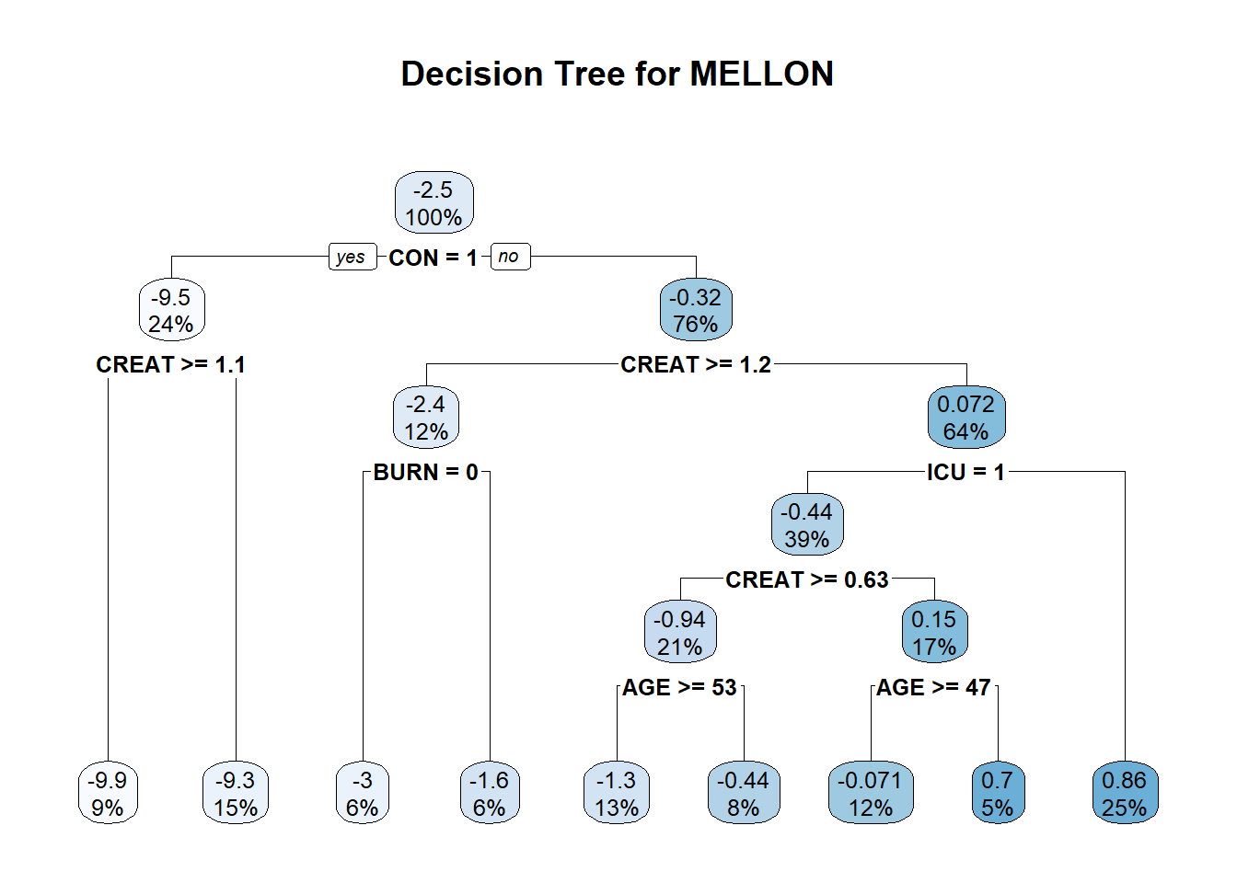
Task: Click the CREAT >= 1.1 split label
Action: [x=171, y=365]
